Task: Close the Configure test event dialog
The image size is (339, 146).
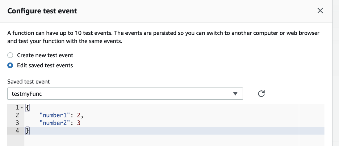Action: point(320,11)
